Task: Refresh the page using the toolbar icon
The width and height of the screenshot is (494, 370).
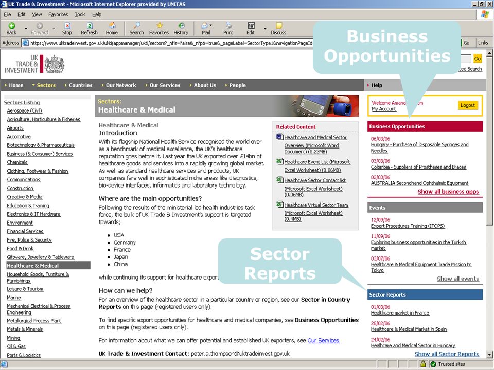Action: pos(90,26)
